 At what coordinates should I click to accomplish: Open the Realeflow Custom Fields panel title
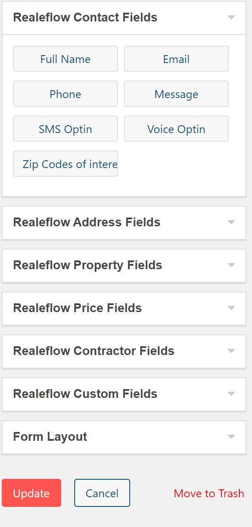(x=85, y=394)
